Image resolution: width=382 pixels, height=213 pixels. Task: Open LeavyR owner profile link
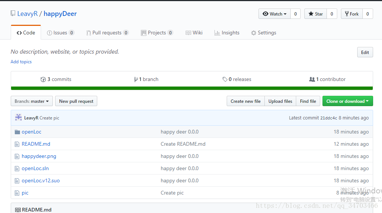tap(27, 14)
